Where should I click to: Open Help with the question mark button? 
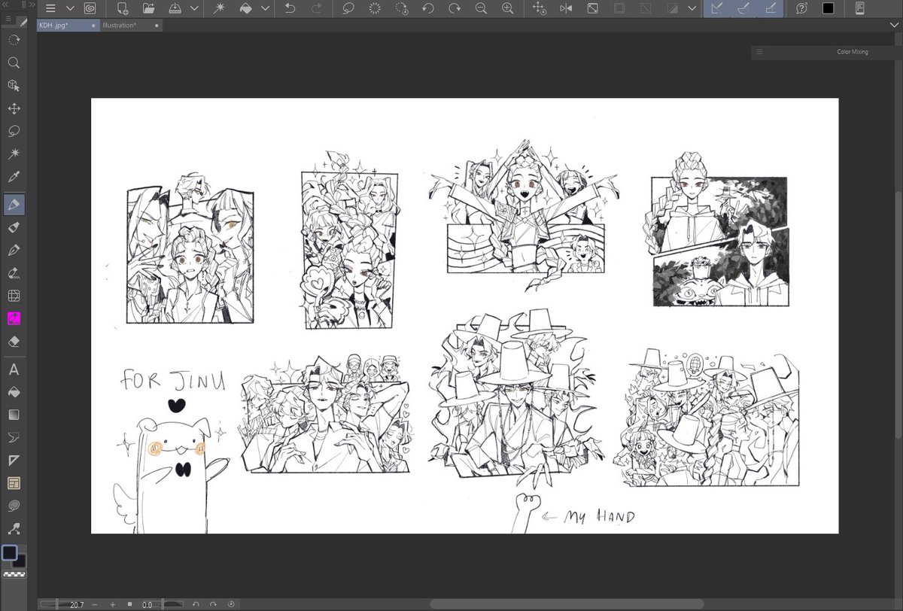tap(802, 8)
